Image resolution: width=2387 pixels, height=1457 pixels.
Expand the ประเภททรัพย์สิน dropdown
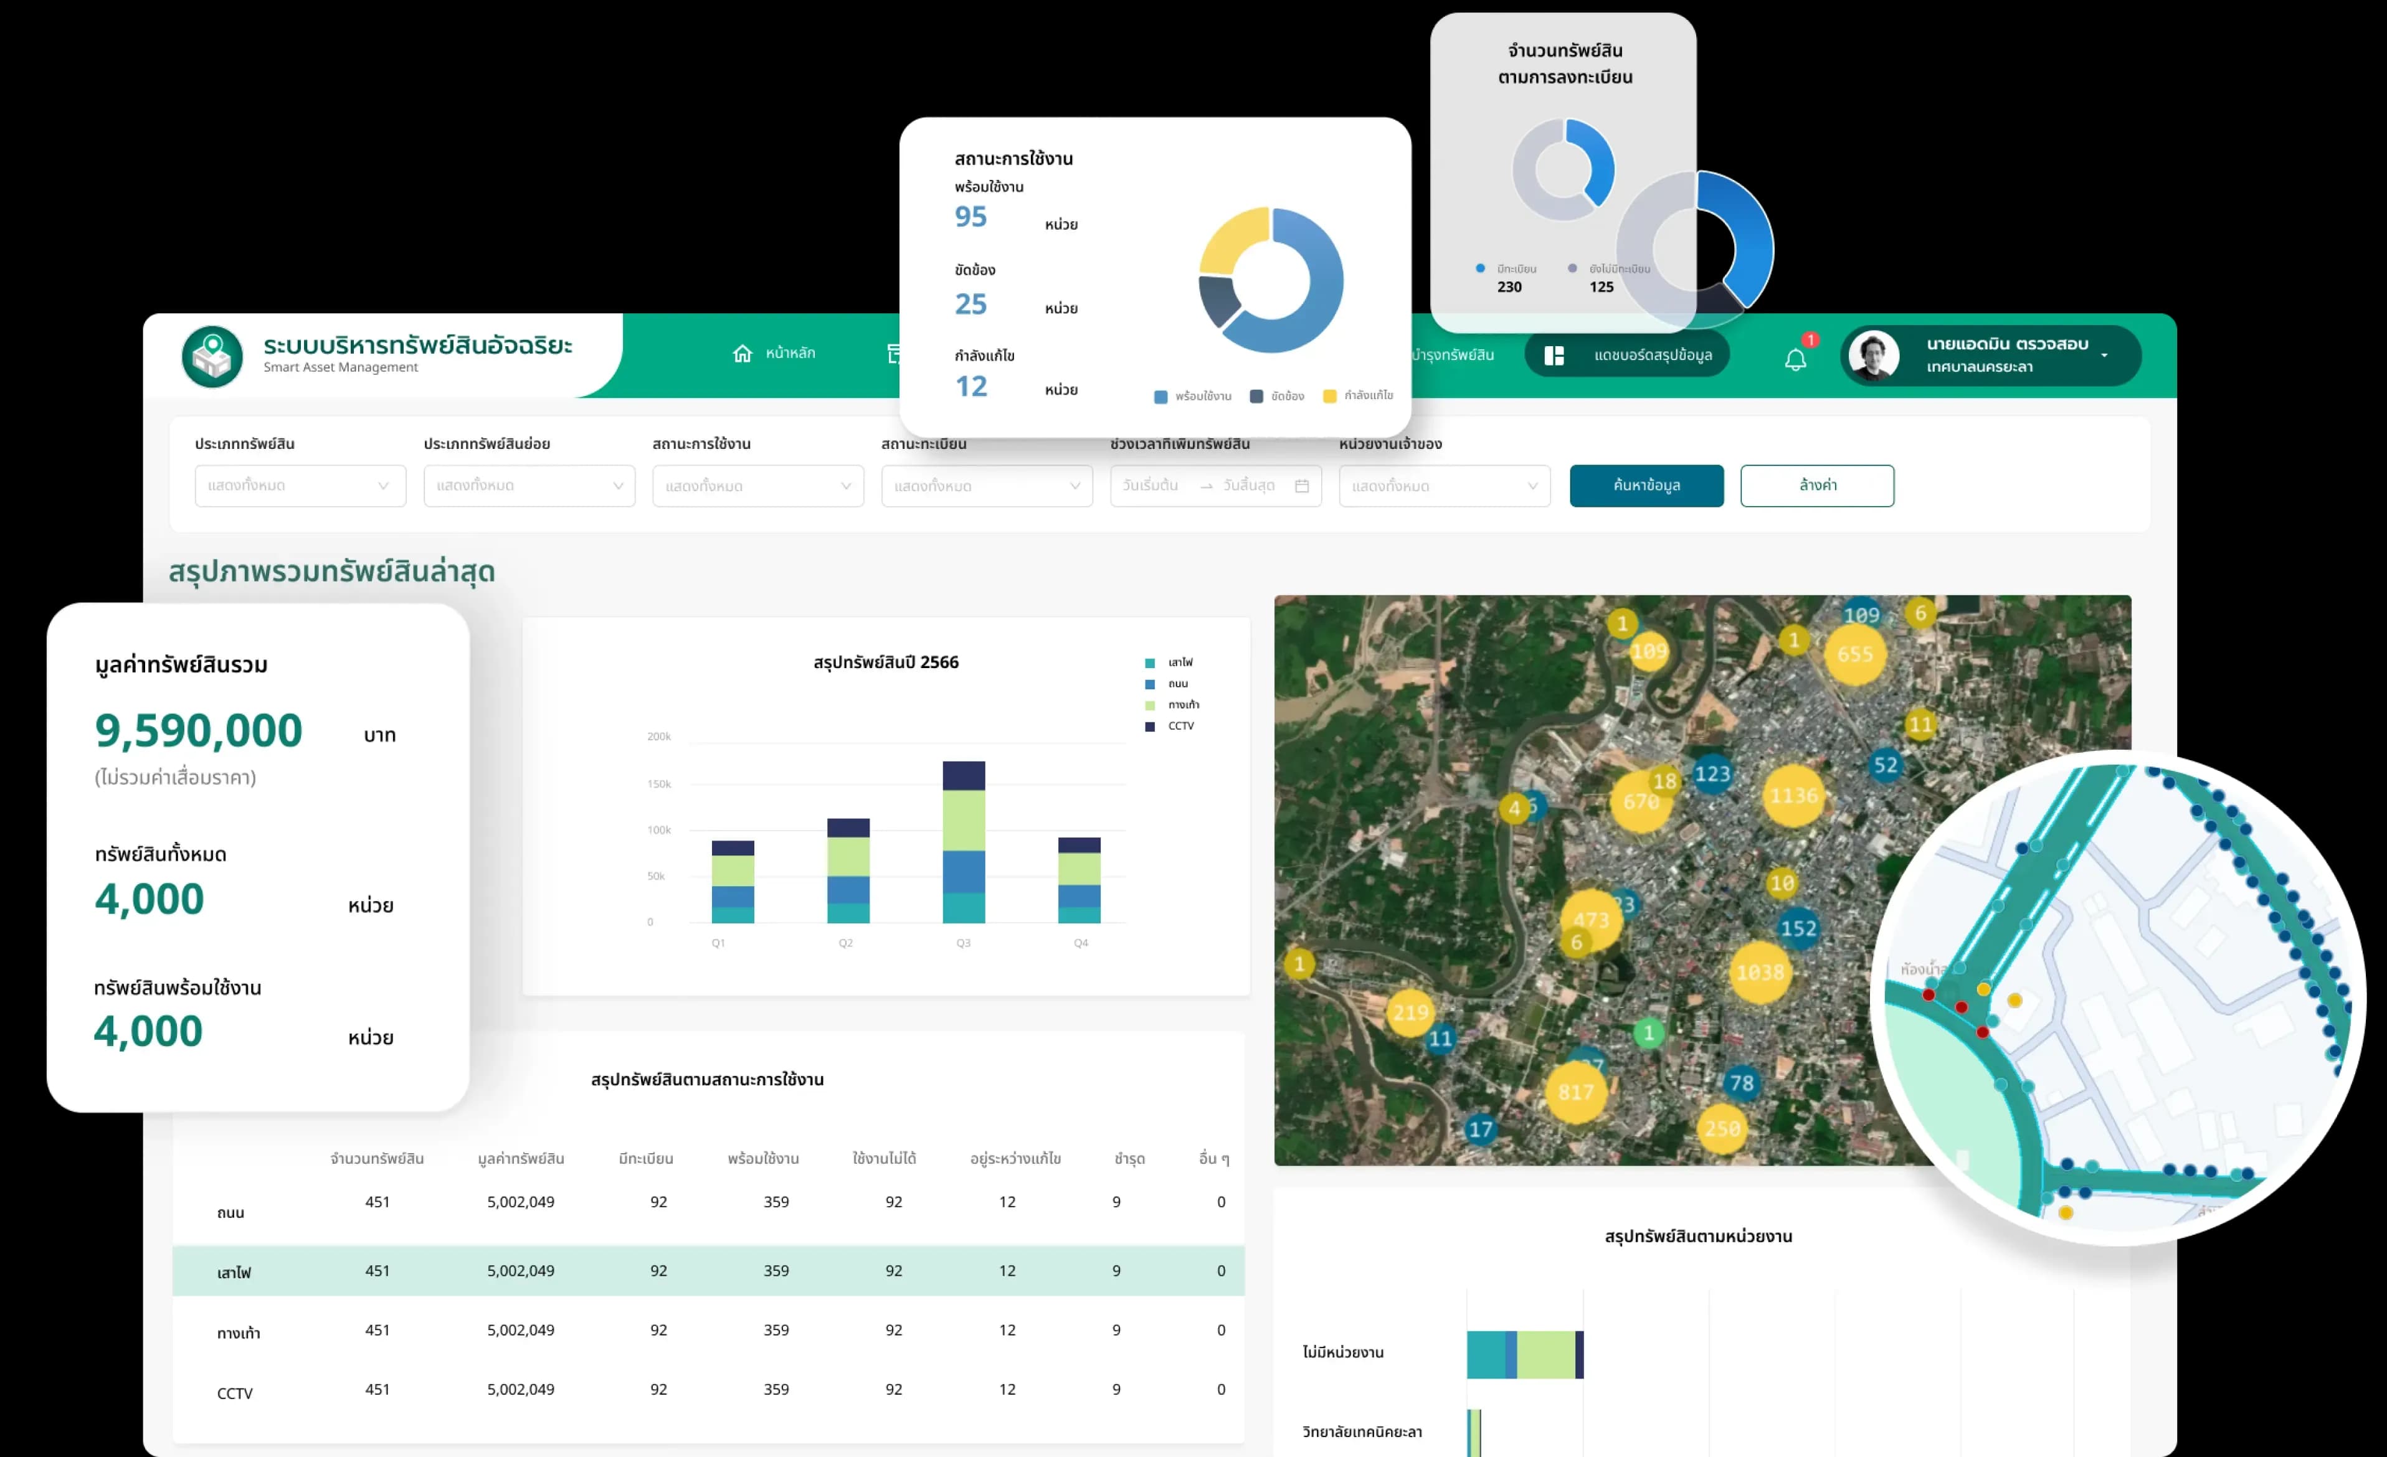pos(300,486)
